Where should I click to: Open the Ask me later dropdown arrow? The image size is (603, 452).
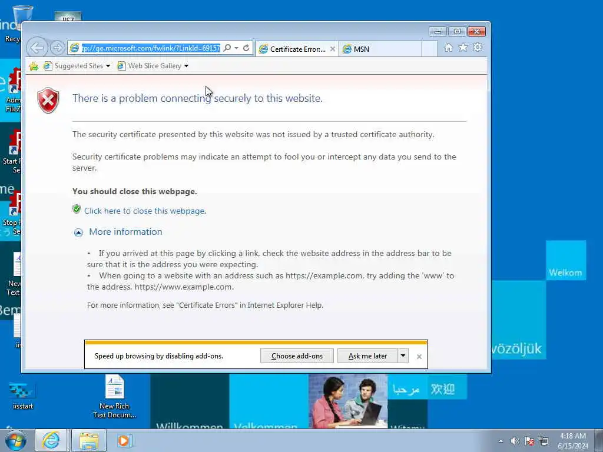(403, 356)
